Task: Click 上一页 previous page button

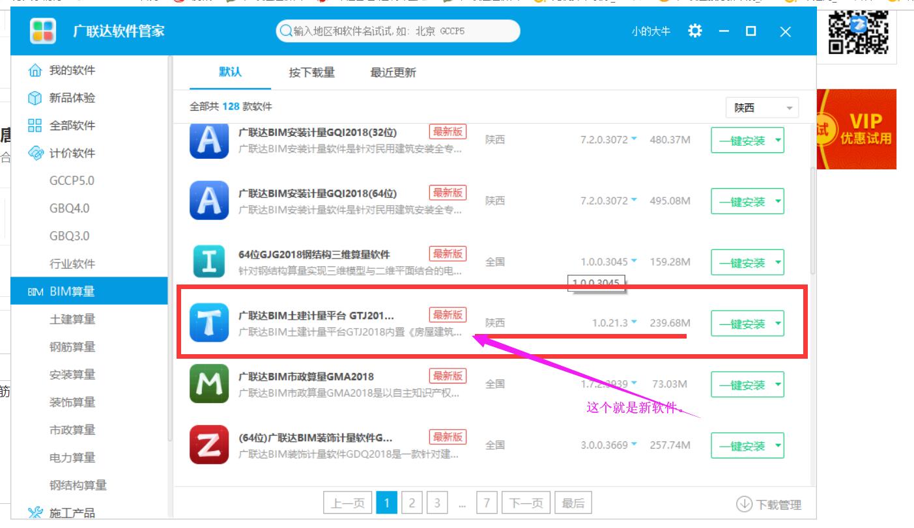Action: [348, 503]
